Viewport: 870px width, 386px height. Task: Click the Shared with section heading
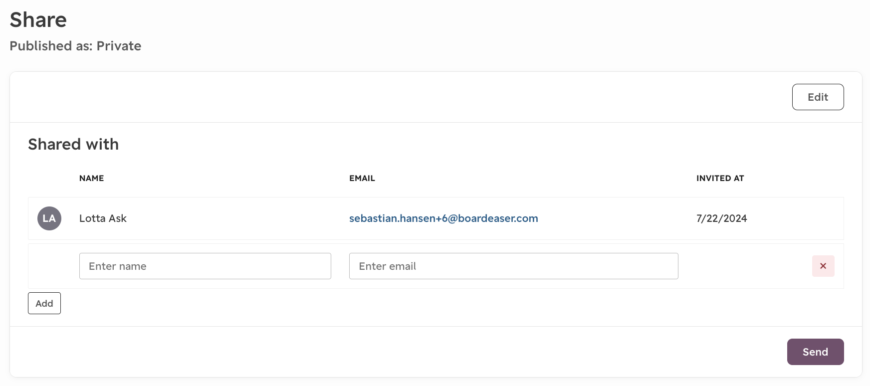73,144
